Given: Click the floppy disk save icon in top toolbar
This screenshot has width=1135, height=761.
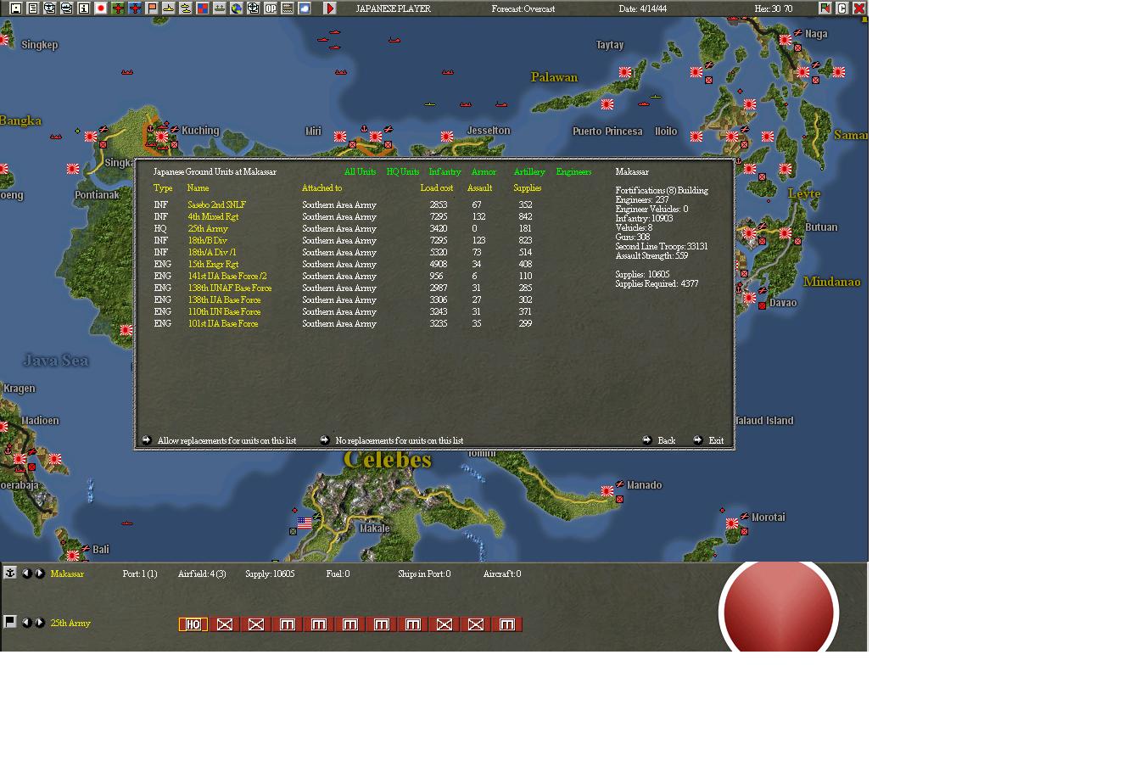Looking at the screenshot, I should pyautogui.click(x=16, y=8).
